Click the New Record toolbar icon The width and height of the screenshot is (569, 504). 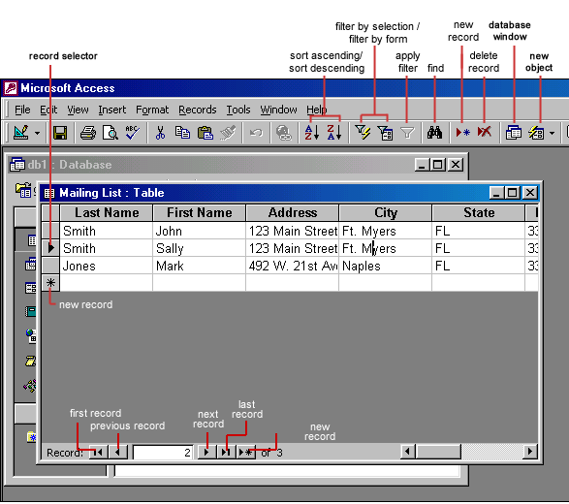click(x=462, y=133)
